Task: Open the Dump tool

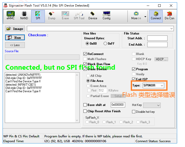Action: [52, 15]
